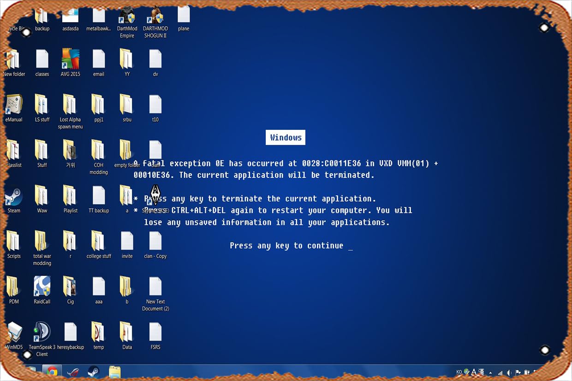Select the temp folder

pos(99,336)
